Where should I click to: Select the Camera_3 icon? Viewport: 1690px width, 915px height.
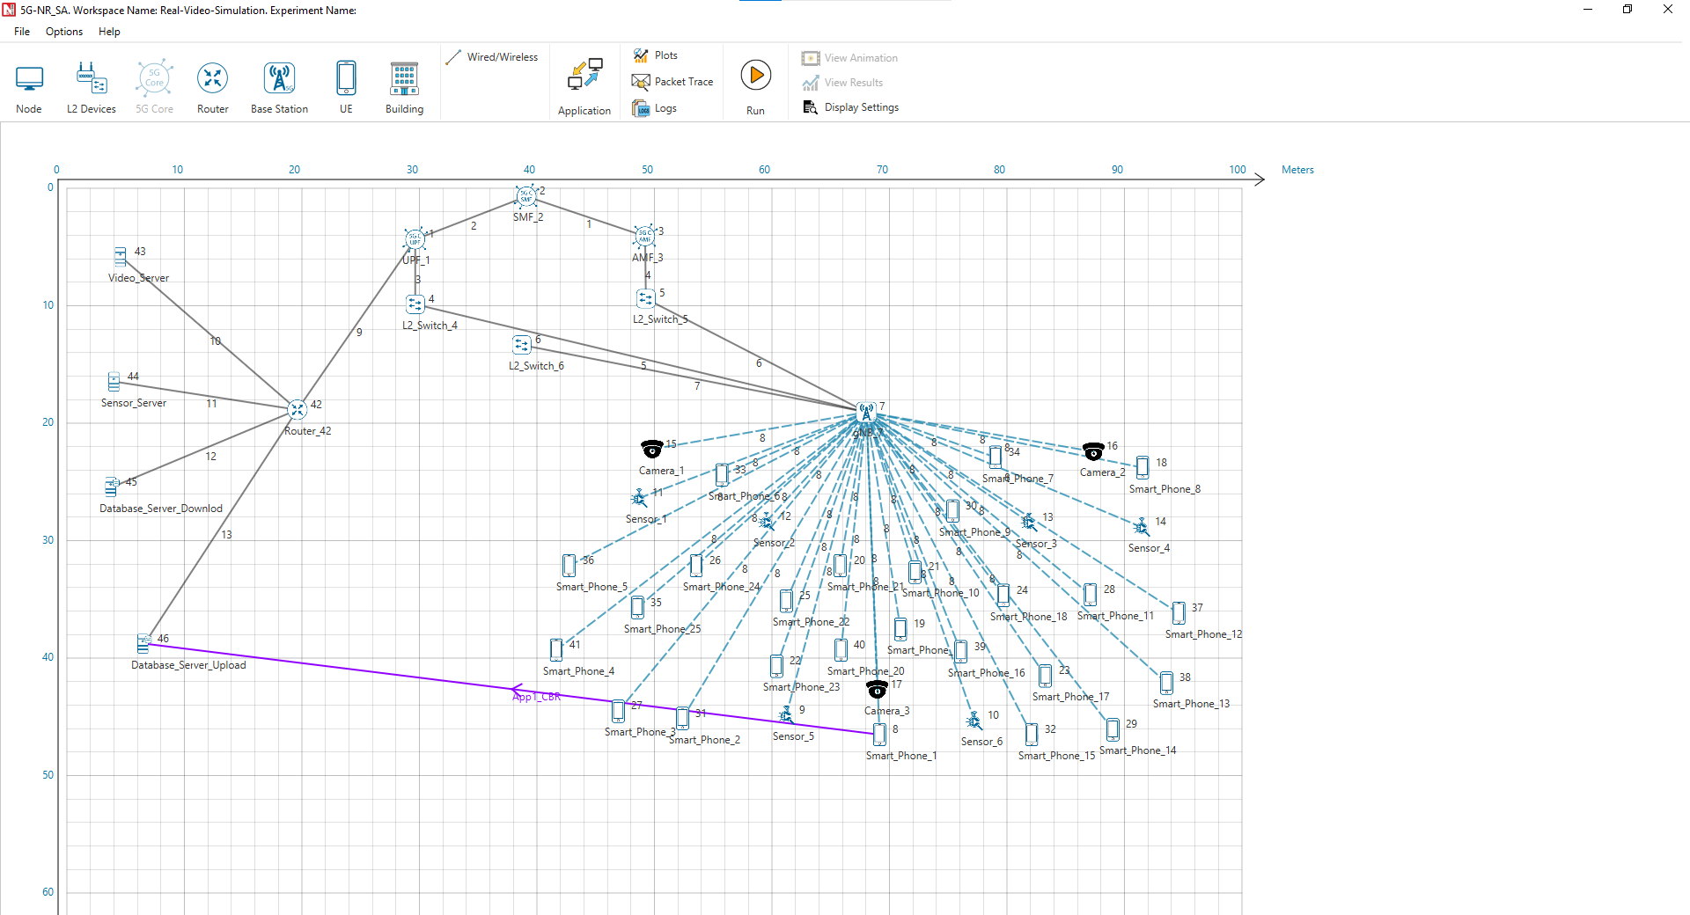pos(877,689)
